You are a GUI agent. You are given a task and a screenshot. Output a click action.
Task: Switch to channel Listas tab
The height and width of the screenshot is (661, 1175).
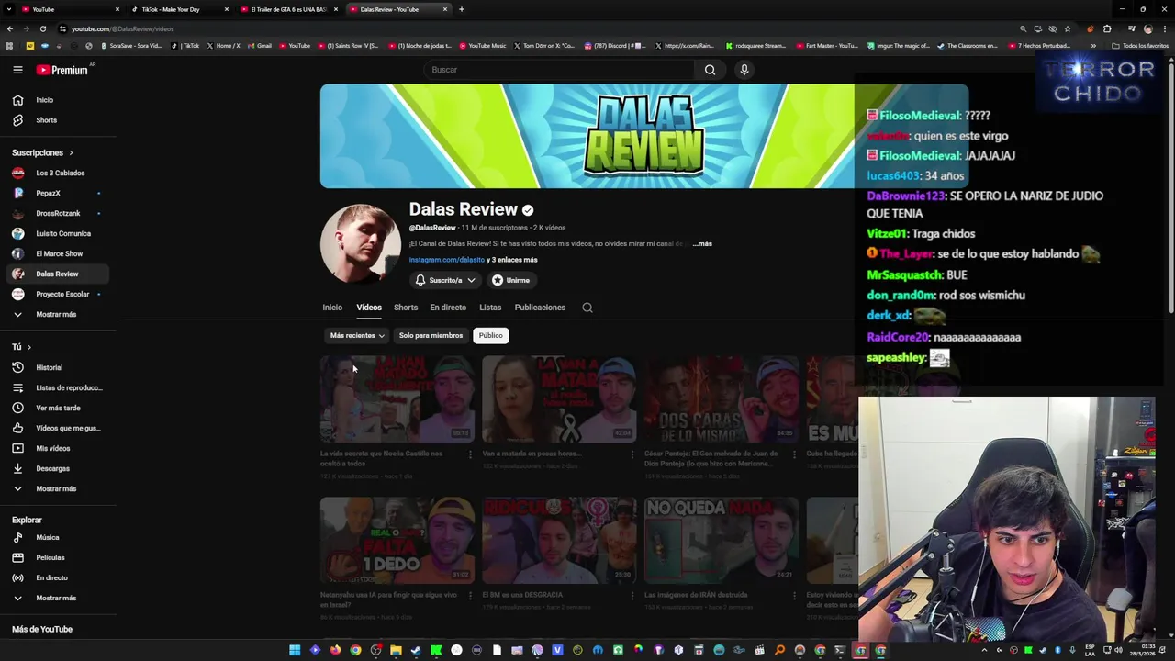click(x=490, y=308)
